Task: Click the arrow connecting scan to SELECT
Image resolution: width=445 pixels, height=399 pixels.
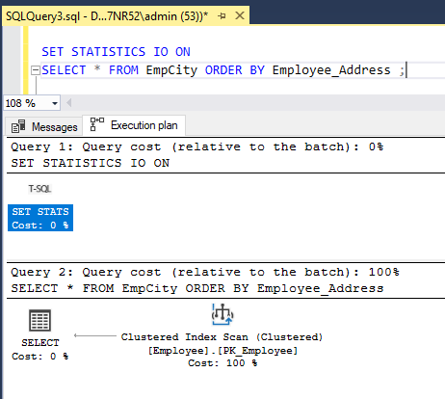Action: coord(95,335)
